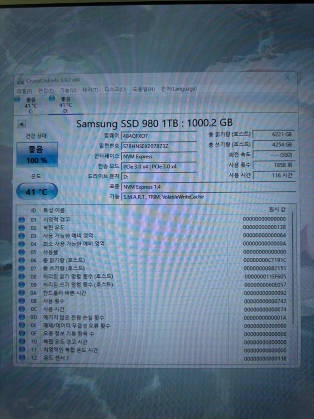
Task: Select the 03 사용 가능한 예비 영역 row
Action: pos(154,235)
